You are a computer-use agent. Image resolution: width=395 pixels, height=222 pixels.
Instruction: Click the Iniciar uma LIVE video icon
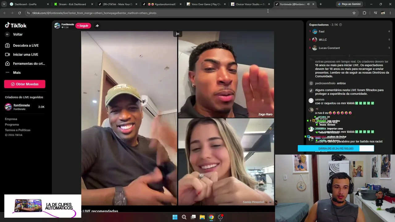7,55
